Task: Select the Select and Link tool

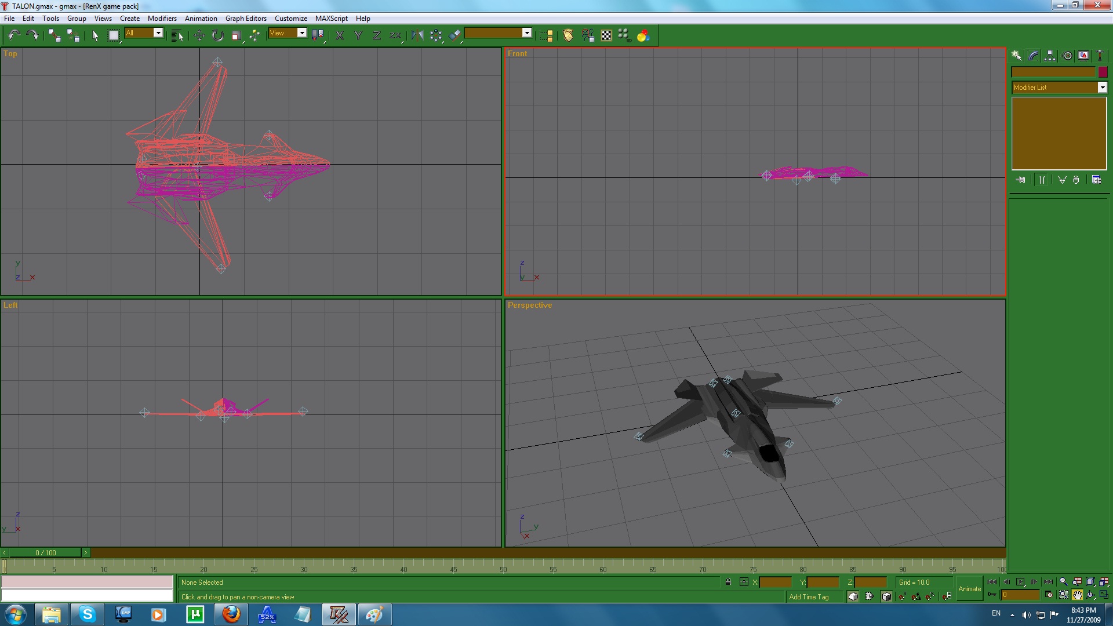Action: pos(54,35)
